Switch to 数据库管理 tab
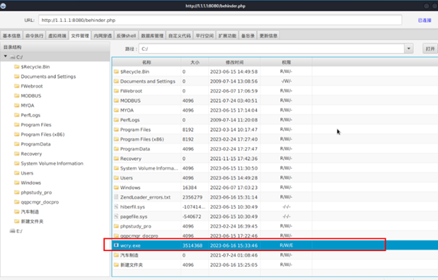This screenshot has width=438, height=280. (x=152, y=36)
